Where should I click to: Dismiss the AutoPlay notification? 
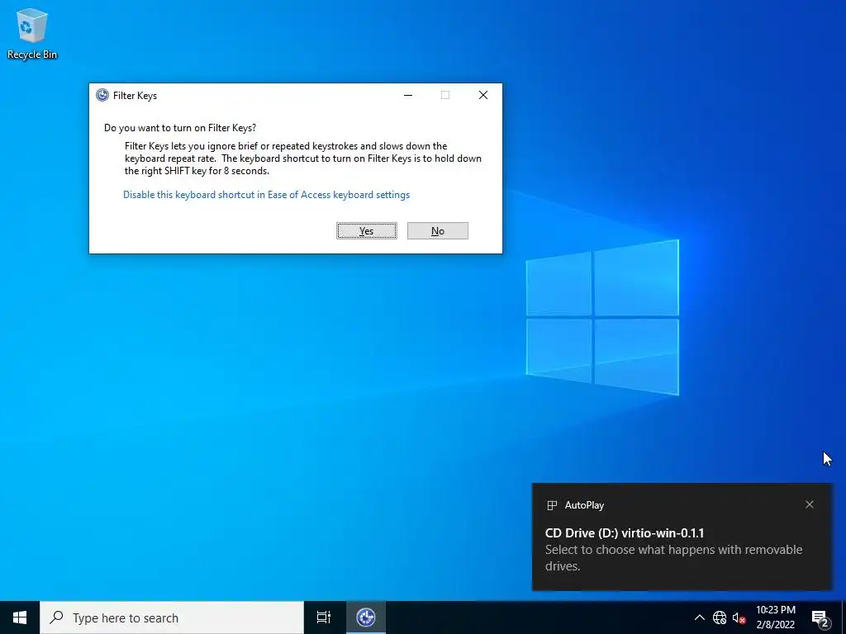pos(810,504)
